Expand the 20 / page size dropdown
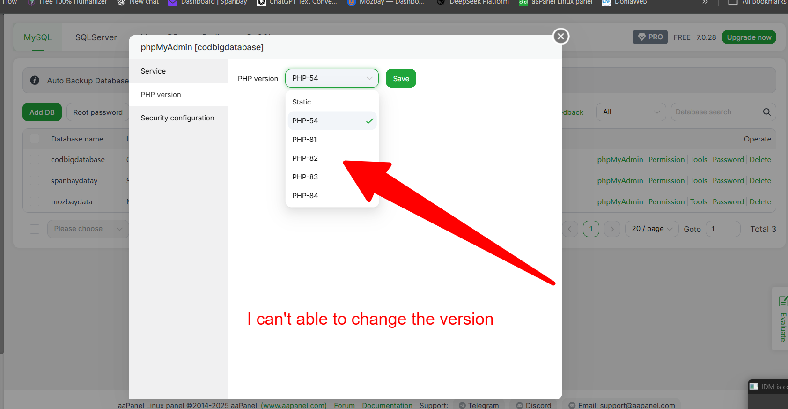The height and width of the screenshot is (409, 788). 651,229
